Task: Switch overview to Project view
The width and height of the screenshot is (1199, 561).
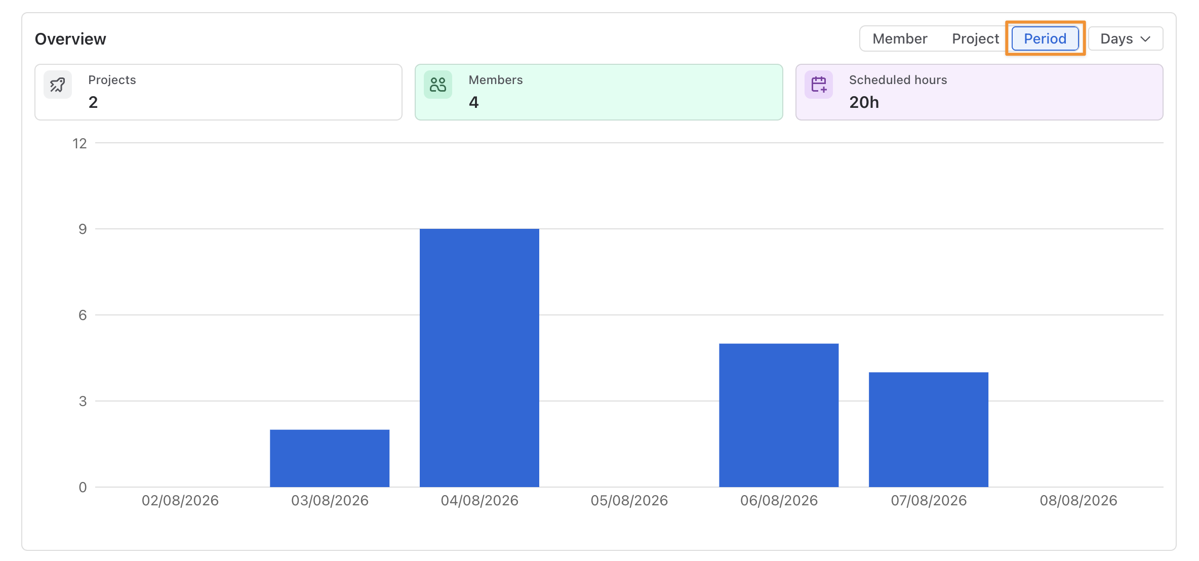Action: [x=975, y=39]
